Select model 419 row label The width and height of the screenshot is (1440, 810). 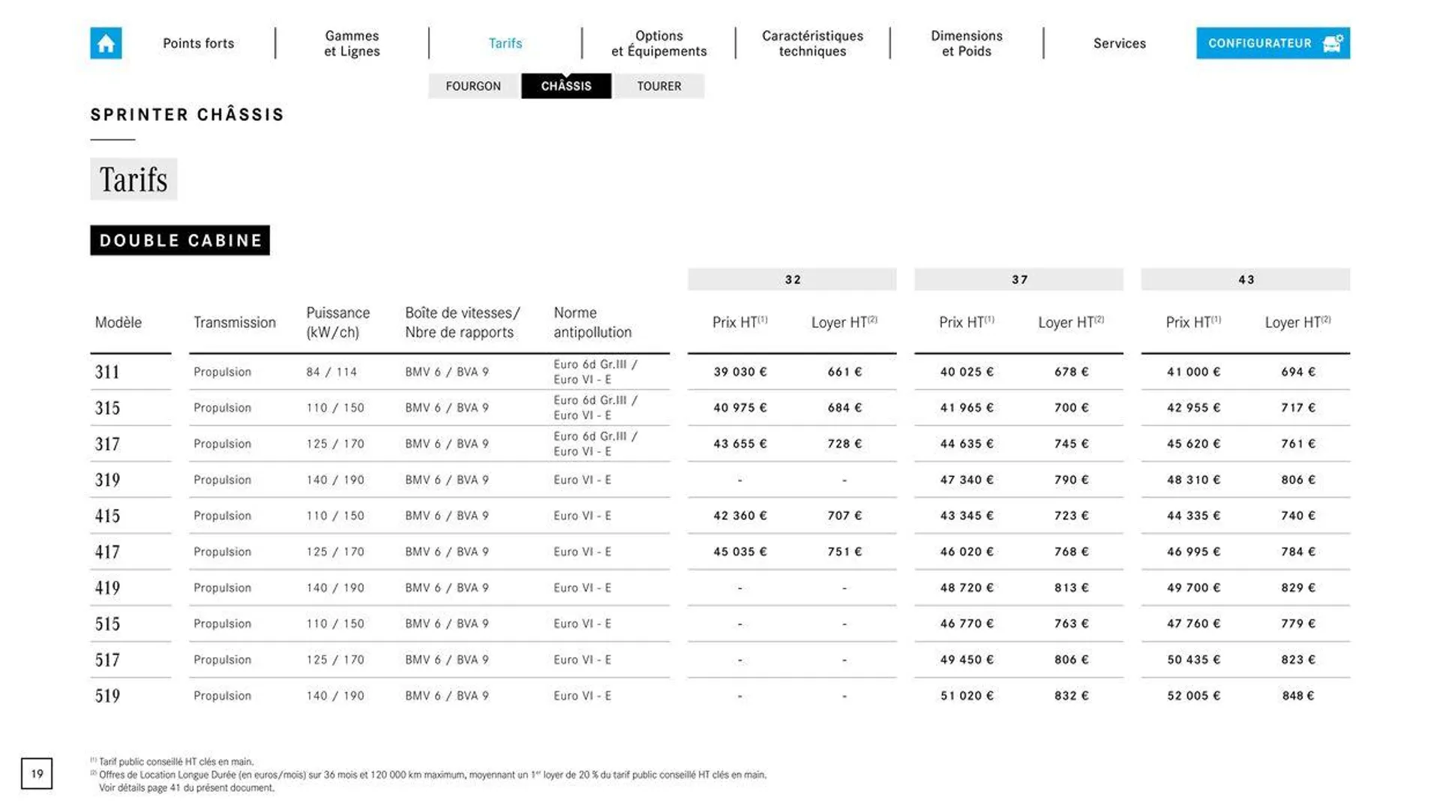[107, 588]
